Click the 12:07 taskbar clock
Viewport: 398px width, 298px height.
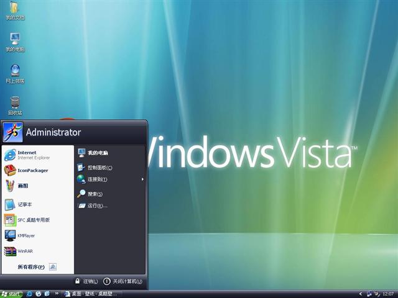[388, 294]
